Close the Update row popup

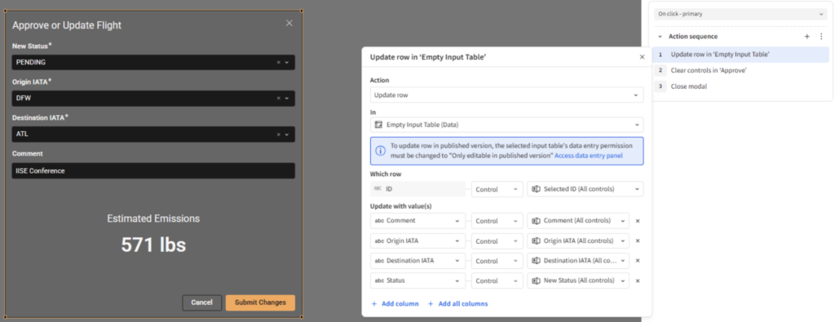642,57
